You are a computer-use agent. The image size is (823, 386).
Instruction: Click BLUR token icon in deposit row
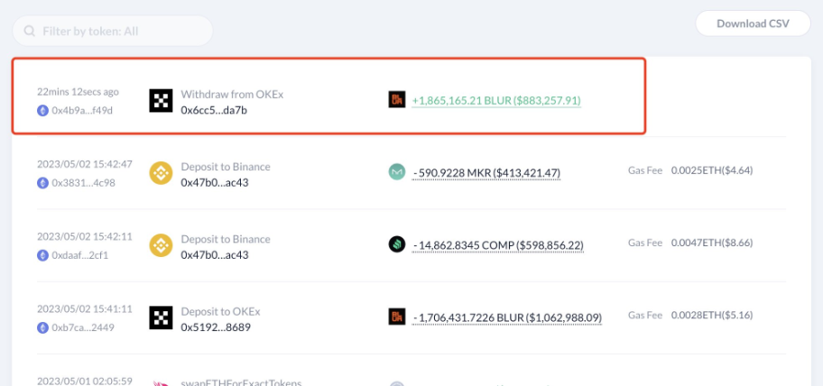pos(396,317)
